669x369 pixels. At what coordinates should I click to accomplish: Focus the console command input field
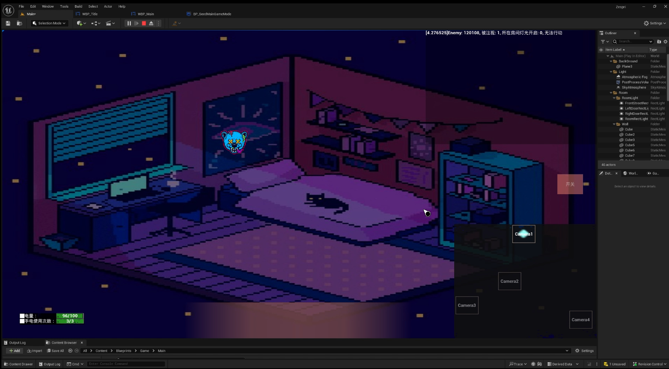126,364
